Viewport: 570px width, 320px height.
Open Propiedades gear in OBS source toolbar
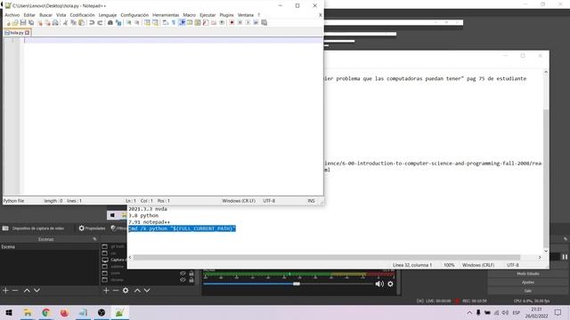[x=92, y=228]
